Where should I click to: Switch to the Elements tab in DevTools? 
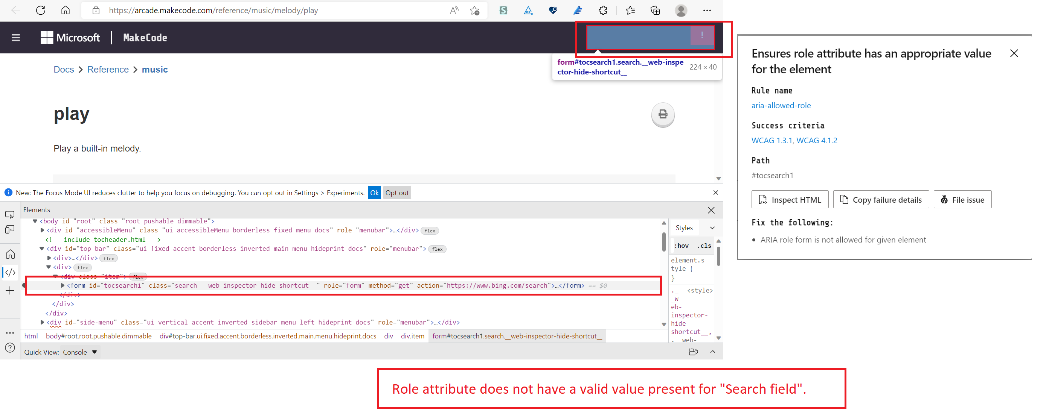coord(37,209)
